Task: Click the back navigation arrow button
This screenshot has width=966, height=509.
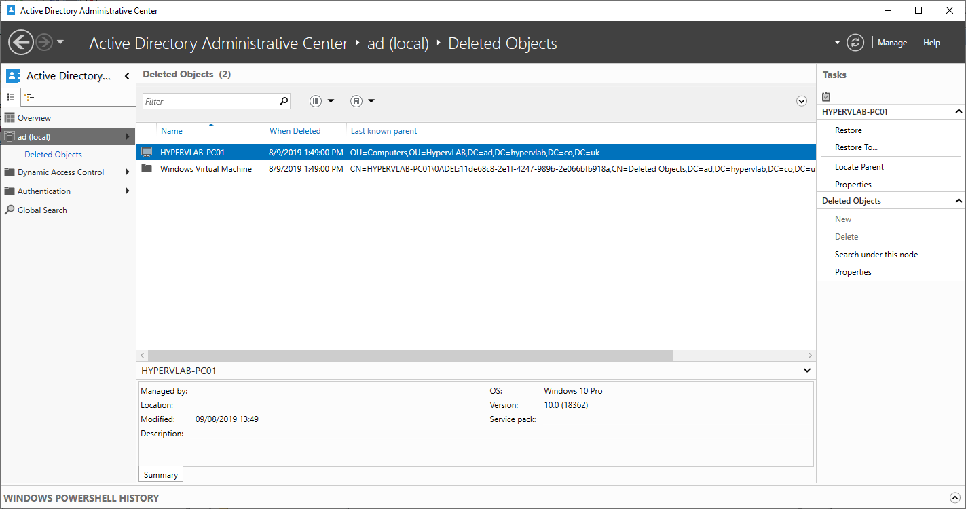Action: (21, 43)
